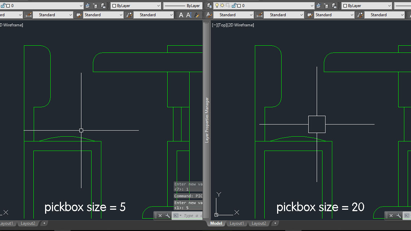Click 'Type a c' command input in left window
Image resolution: width=411 pixels, height=231 pixels.
[x=193, y=215]
